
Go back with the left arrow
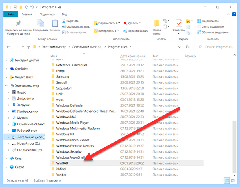pyautogui.click(x=8, y=47)
